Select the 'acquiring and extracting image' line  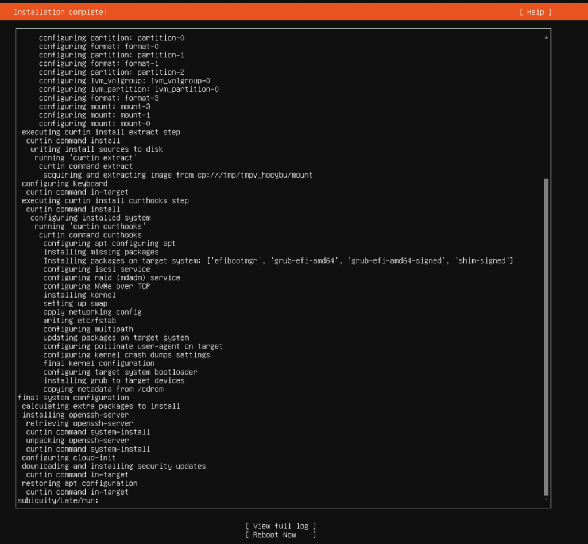pyautogui.click(x=177, y=175)
